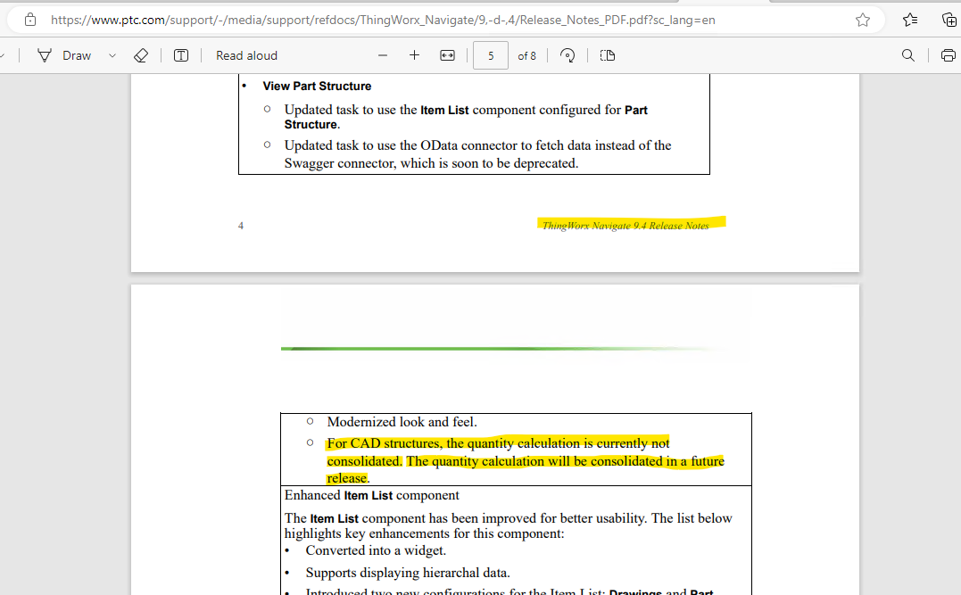
Task: Add this page to favorites
Action: click(863, 19)
